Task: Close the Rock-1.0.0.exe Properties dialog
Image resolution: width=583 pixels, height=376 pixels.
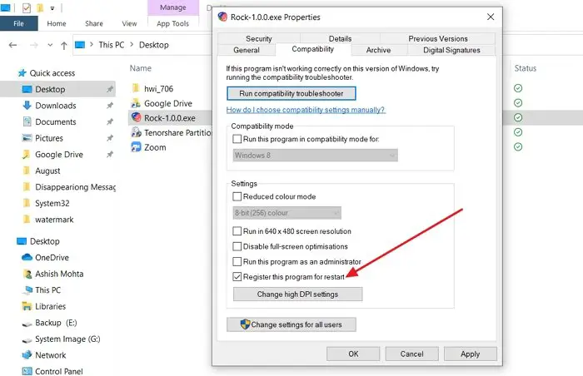Action: pos(491,17)
